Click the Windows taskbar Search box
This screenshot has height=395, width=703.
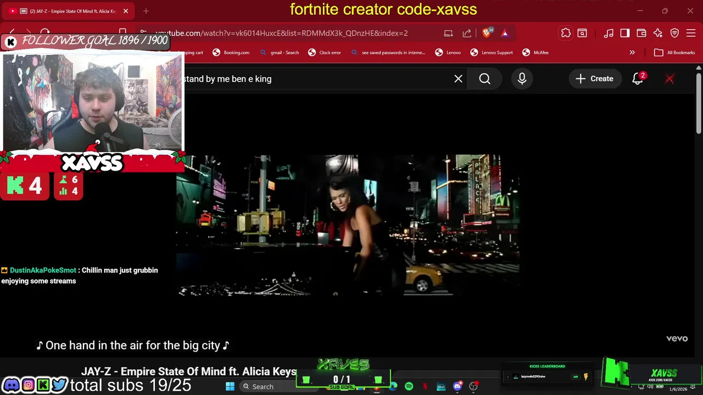coord(277,386)
